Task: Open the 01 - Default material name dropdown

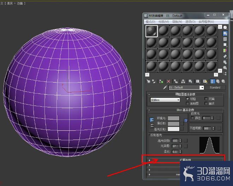Action: coord(202,88)
